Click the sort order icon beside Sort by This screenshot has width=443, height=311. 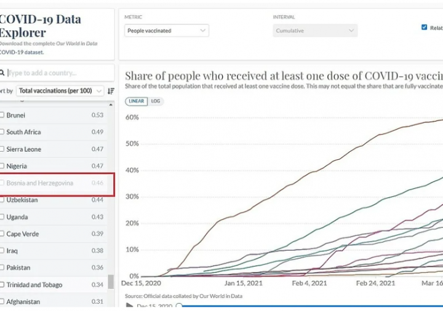pos(111,91)
